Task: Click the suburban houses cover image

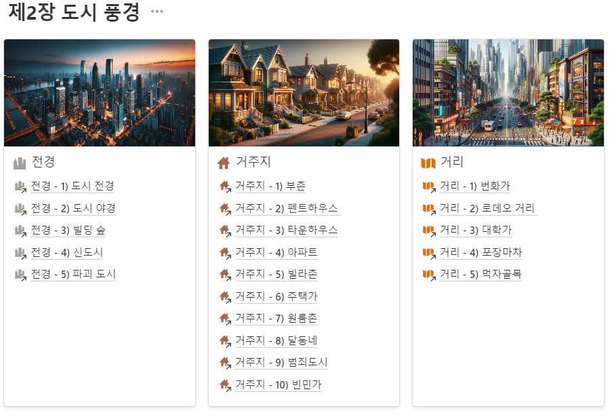Action: point(304,93)
